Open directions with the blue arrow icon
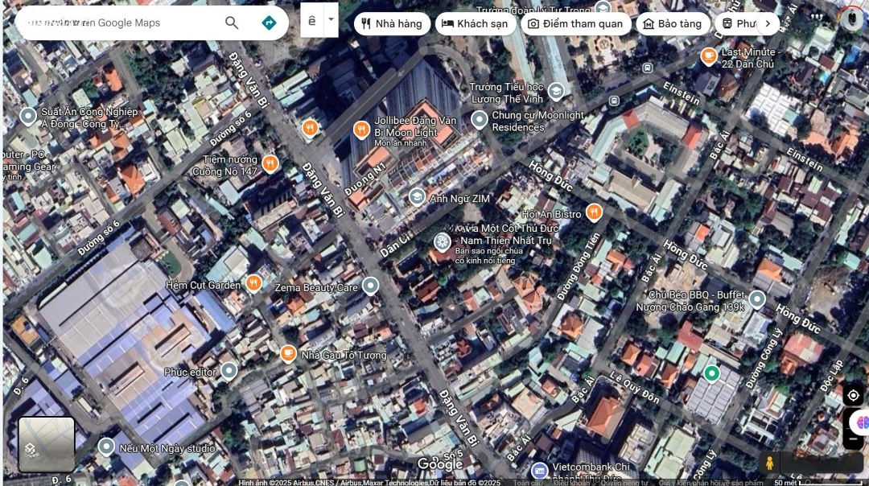 click(x=269, y=23)
